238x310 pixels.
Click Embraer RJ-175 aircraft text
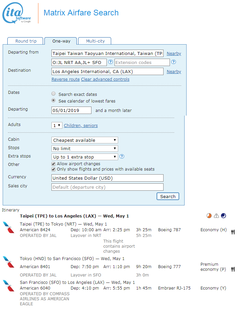[174, 288]
